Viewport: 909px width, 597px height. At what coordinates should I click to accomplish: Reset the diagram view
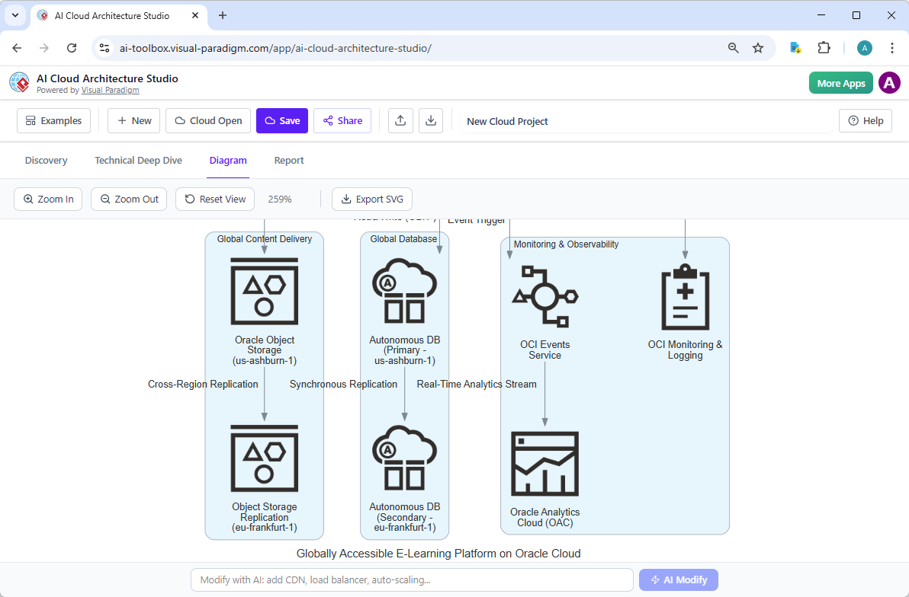[214, 199]
